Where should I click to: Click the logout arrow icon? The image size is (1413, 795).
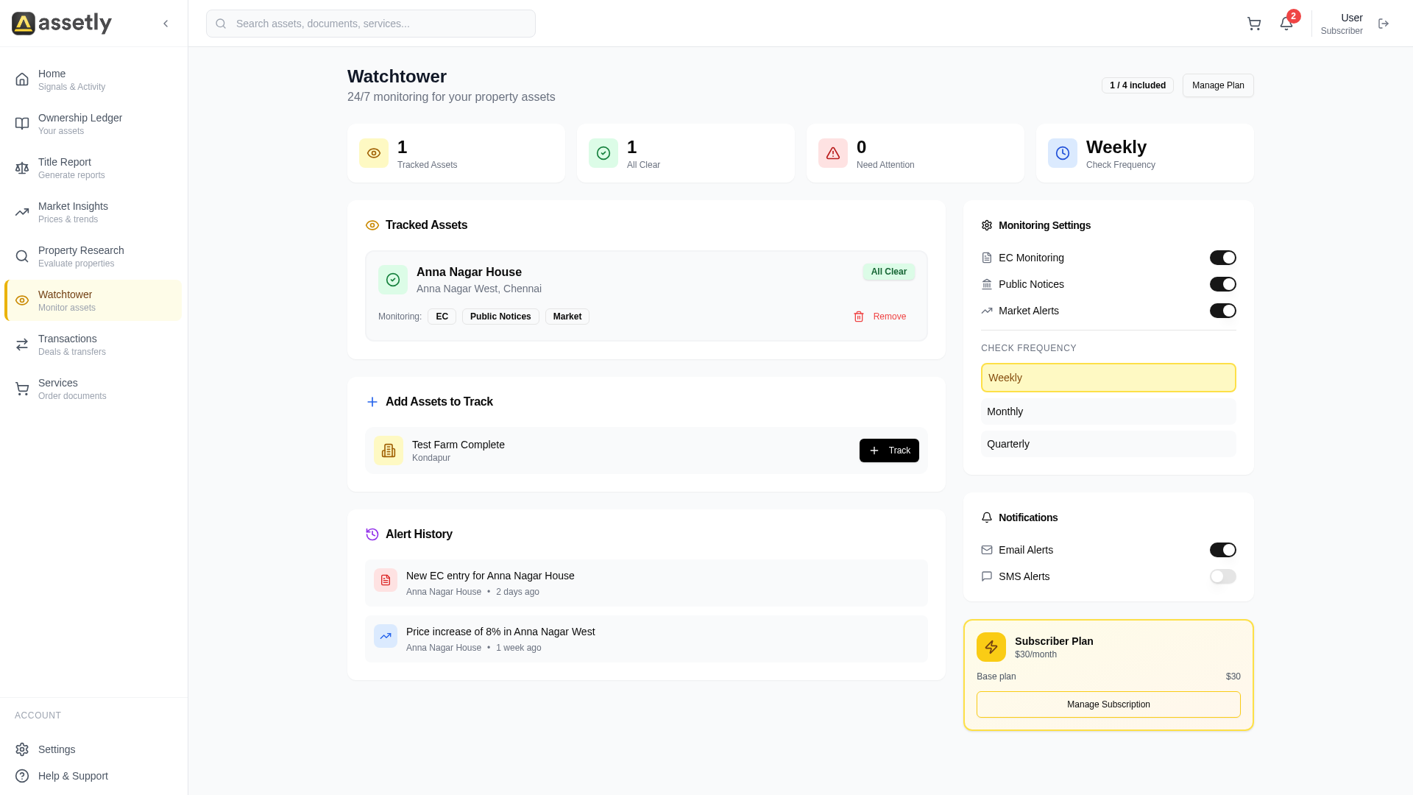[1384, 24]
